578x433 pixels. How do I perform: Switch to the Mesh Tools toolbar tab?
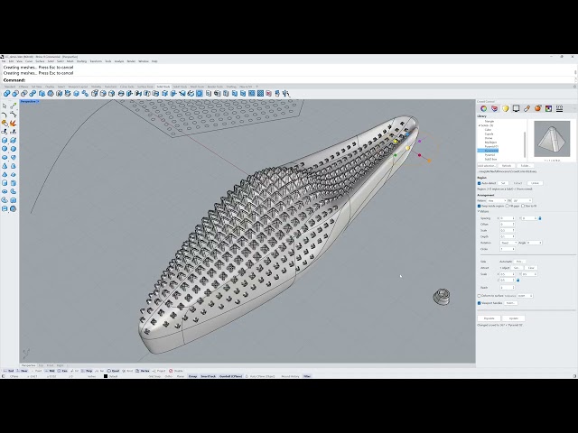pos(197,87)
